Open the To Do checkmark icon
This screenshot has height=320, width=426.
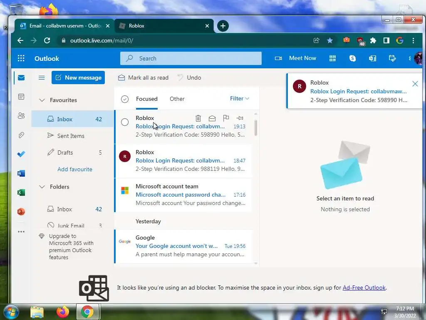21,154
